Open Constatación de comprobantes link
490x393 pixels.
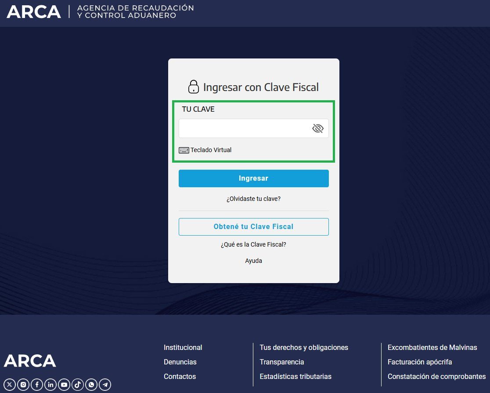coord(436,376)
